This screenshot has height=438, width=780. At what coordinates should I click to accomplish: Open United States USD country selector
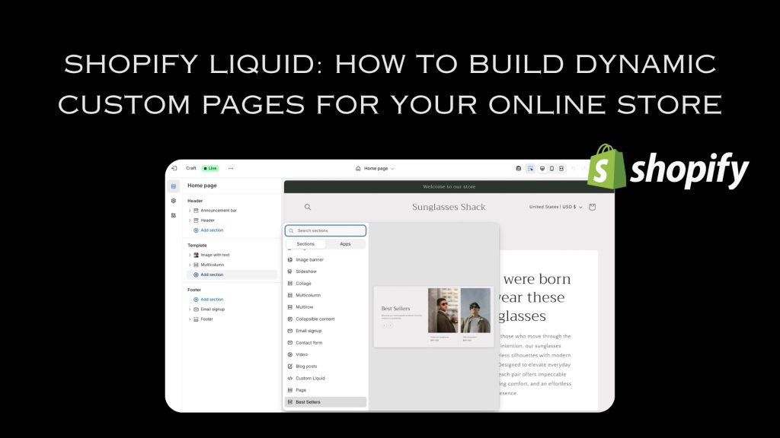coord(555,207)
